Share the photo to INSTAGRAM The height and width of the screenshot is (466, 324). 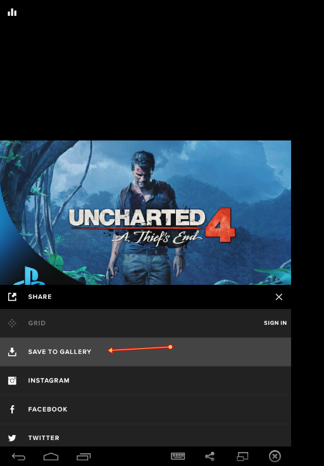pyautogui.click(x=146, y=381)
